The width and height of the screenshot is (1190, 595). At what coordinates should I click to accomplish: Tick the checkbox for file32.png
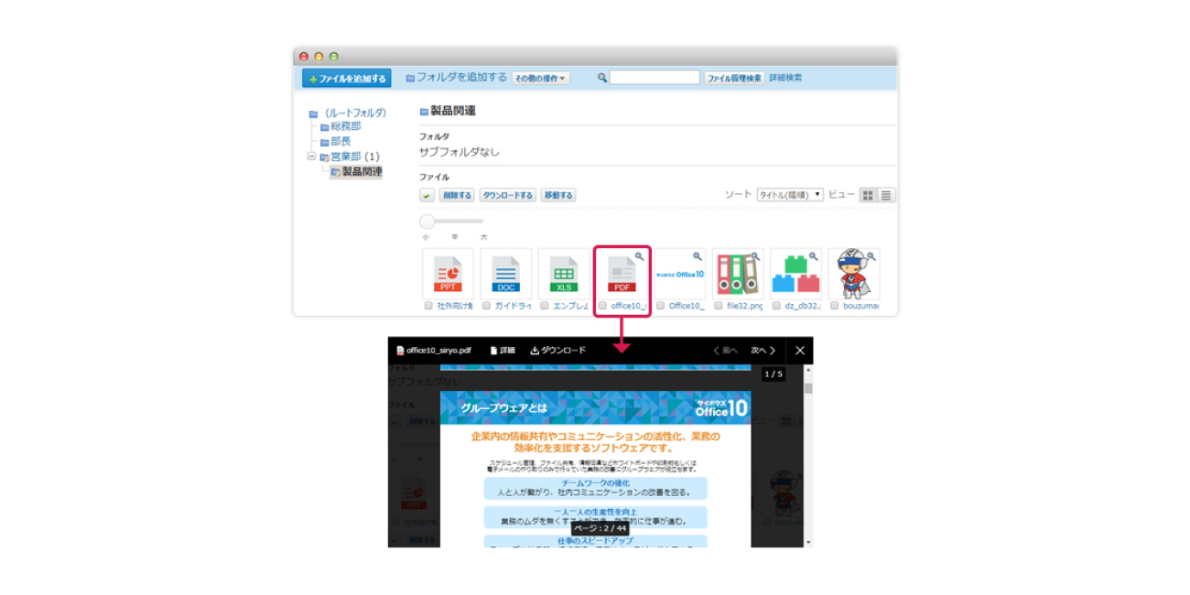pos(719,306)
